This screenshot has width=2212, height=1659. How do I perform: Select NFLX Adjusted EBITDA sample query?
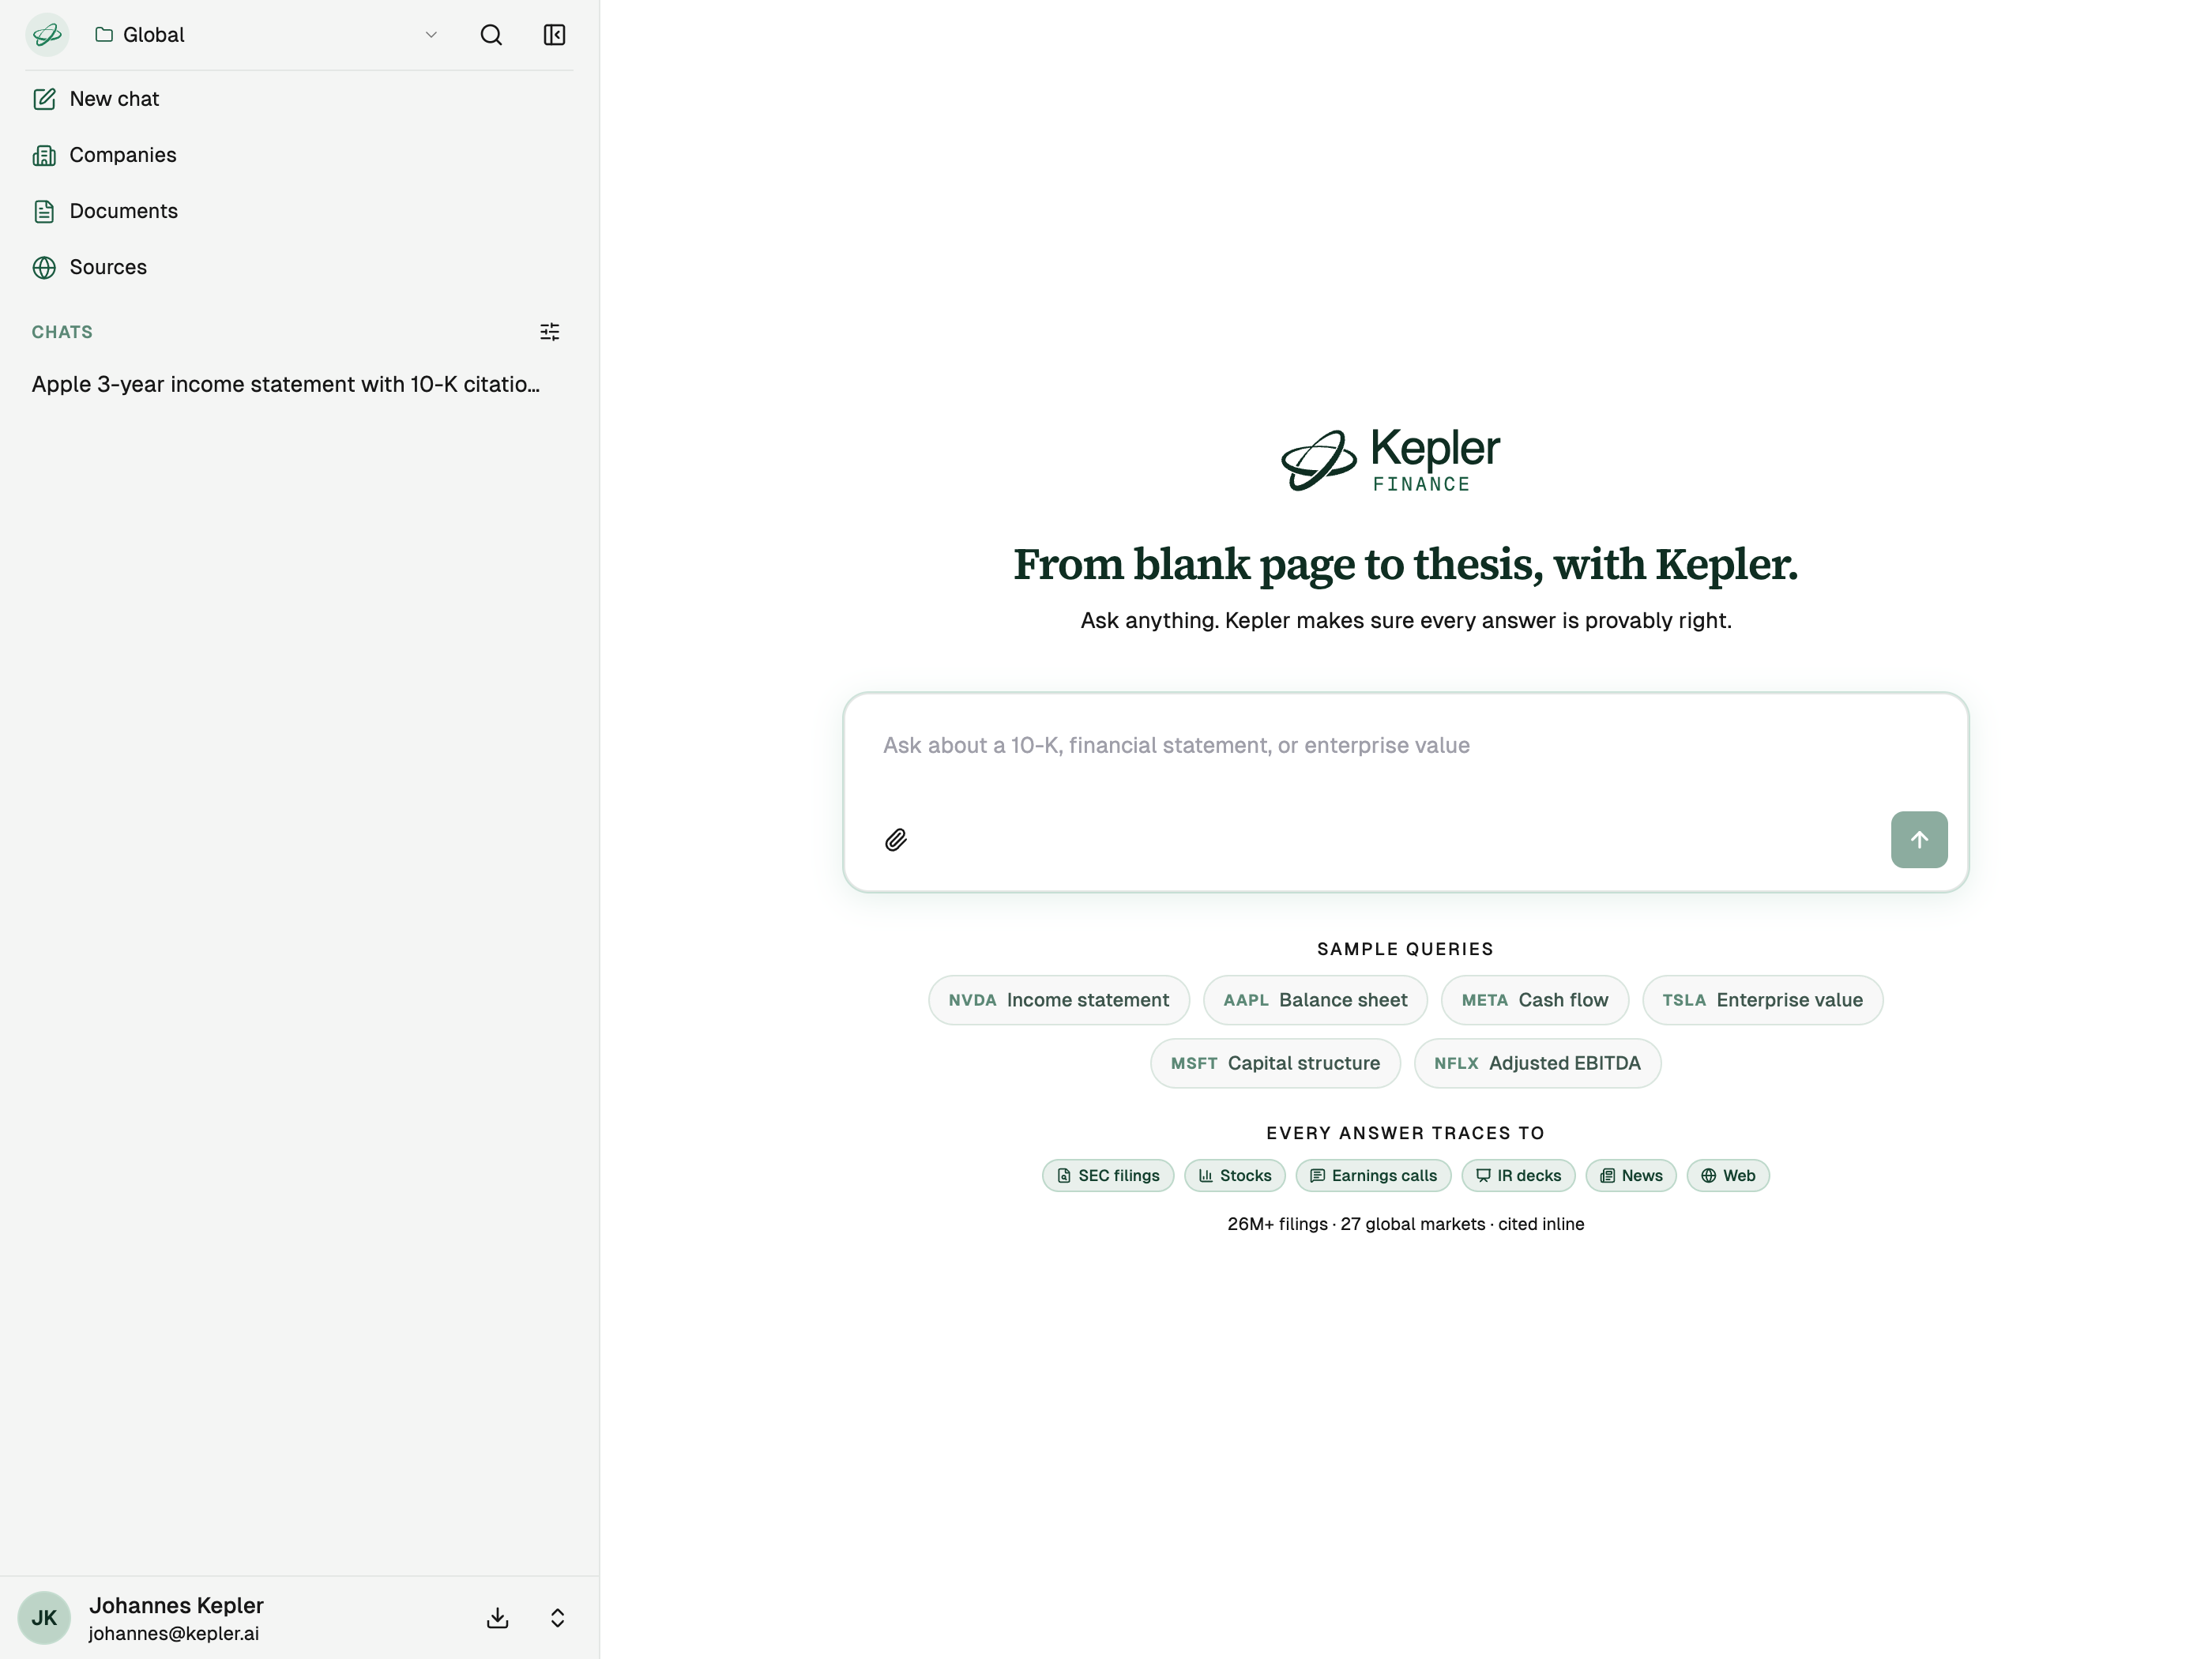pyautogui.click(x=1537, y=1063)
